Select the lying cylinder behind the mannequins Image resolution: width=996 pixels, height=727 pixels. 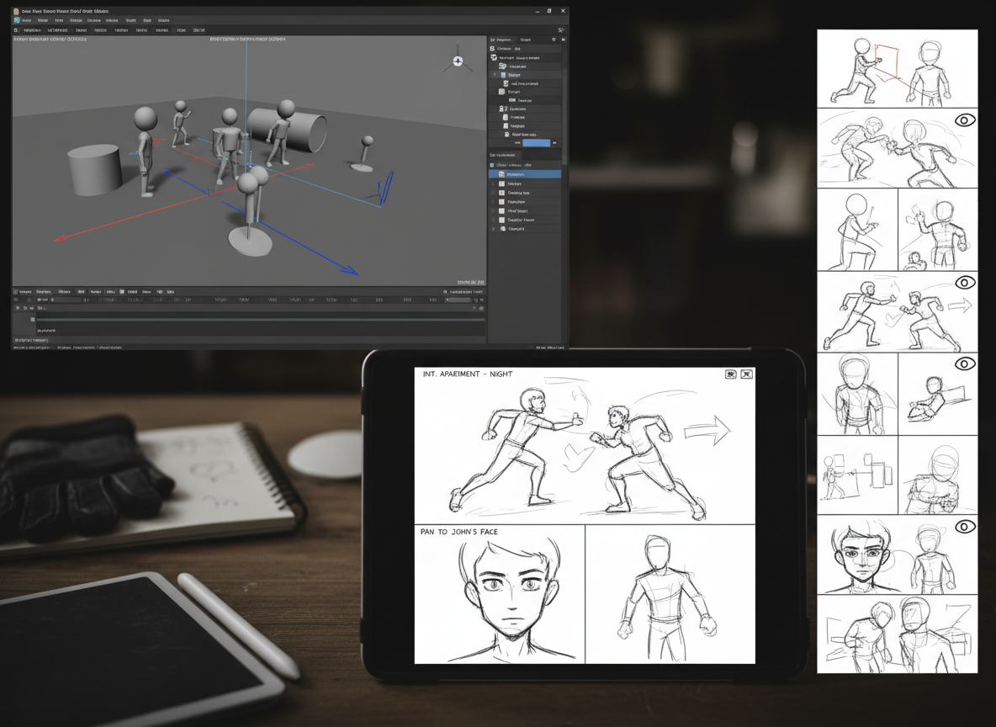pyautogui.click(x=288, y=130)
